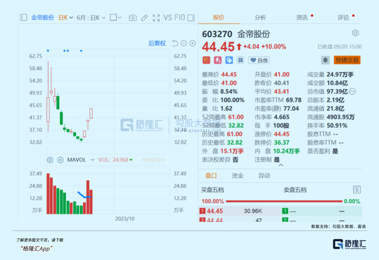Image resolution: width=379 pixels, height=260 pixels.
Task: Remove MAVOL indicator with the X icon
Action: (61, 160)
